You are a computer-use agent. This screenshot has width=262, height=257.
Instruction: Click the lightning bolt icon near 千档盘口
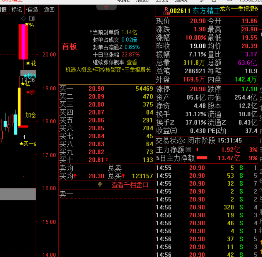[100, 185]
